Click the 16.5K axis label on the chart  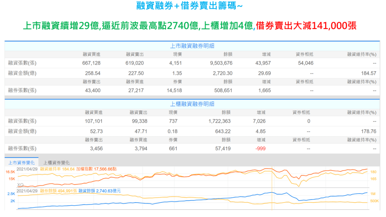10,172
